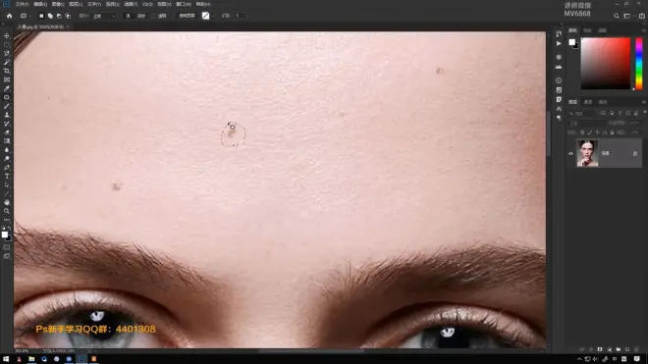Select the Move tool
Viewport: 648px width, 364px height.
pos(7,36)
